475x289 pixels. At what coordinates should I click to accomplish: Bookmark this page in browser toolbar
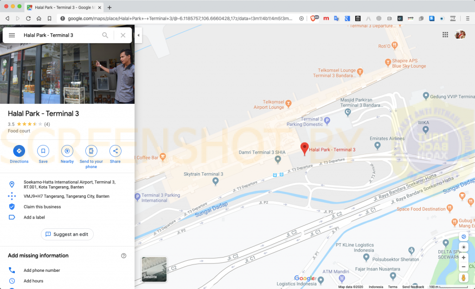49,19
